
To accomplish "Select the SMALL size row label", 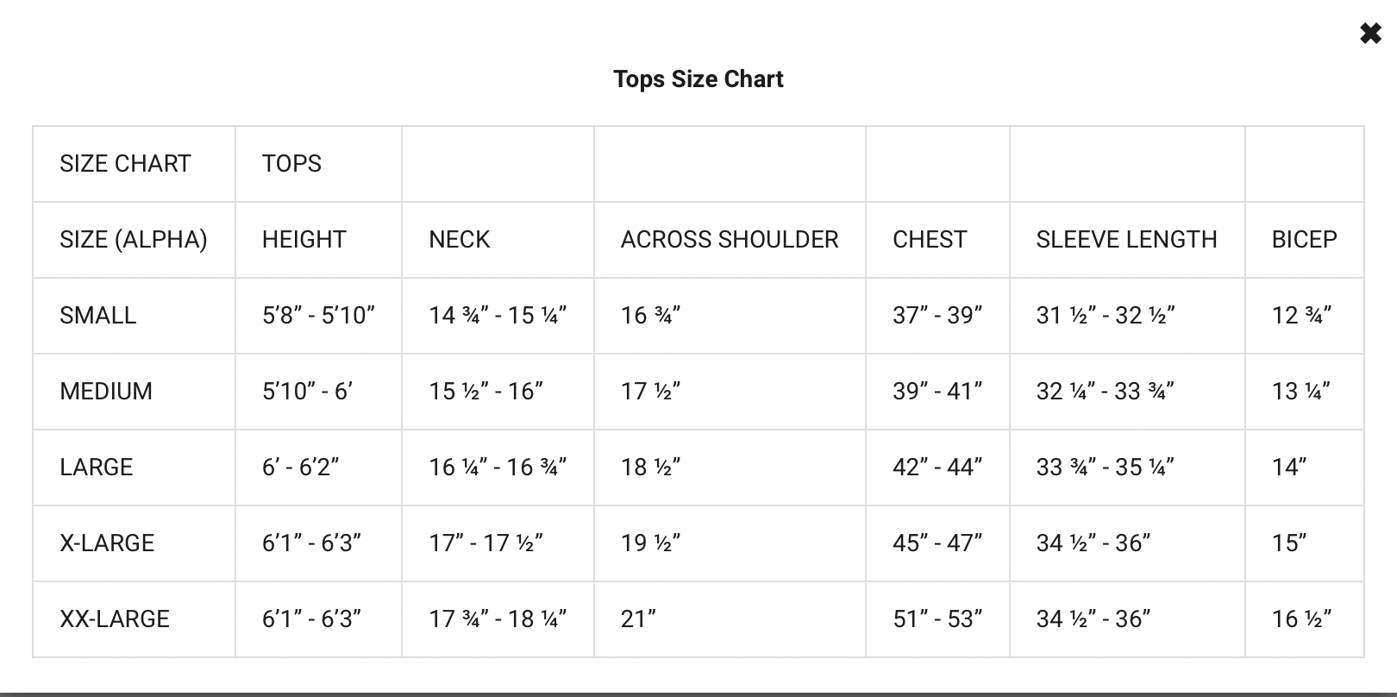I will (x=98, y=315).
